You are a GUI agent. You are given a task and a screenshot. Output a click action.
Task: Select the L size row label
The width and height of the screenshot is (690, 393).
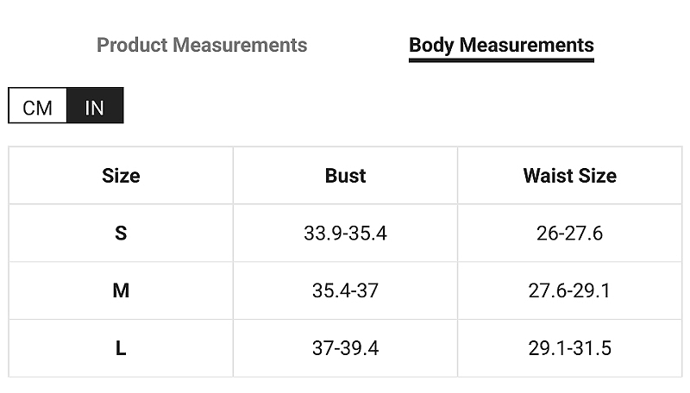[121, 348]
